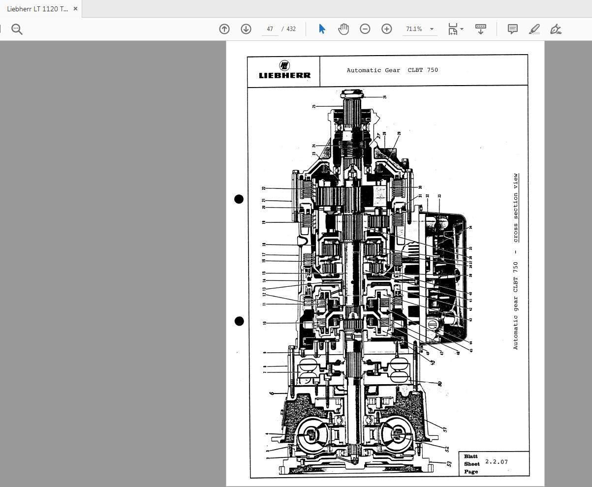Click the page number field showing 47

pyautogui.click(x=270, y=29)
